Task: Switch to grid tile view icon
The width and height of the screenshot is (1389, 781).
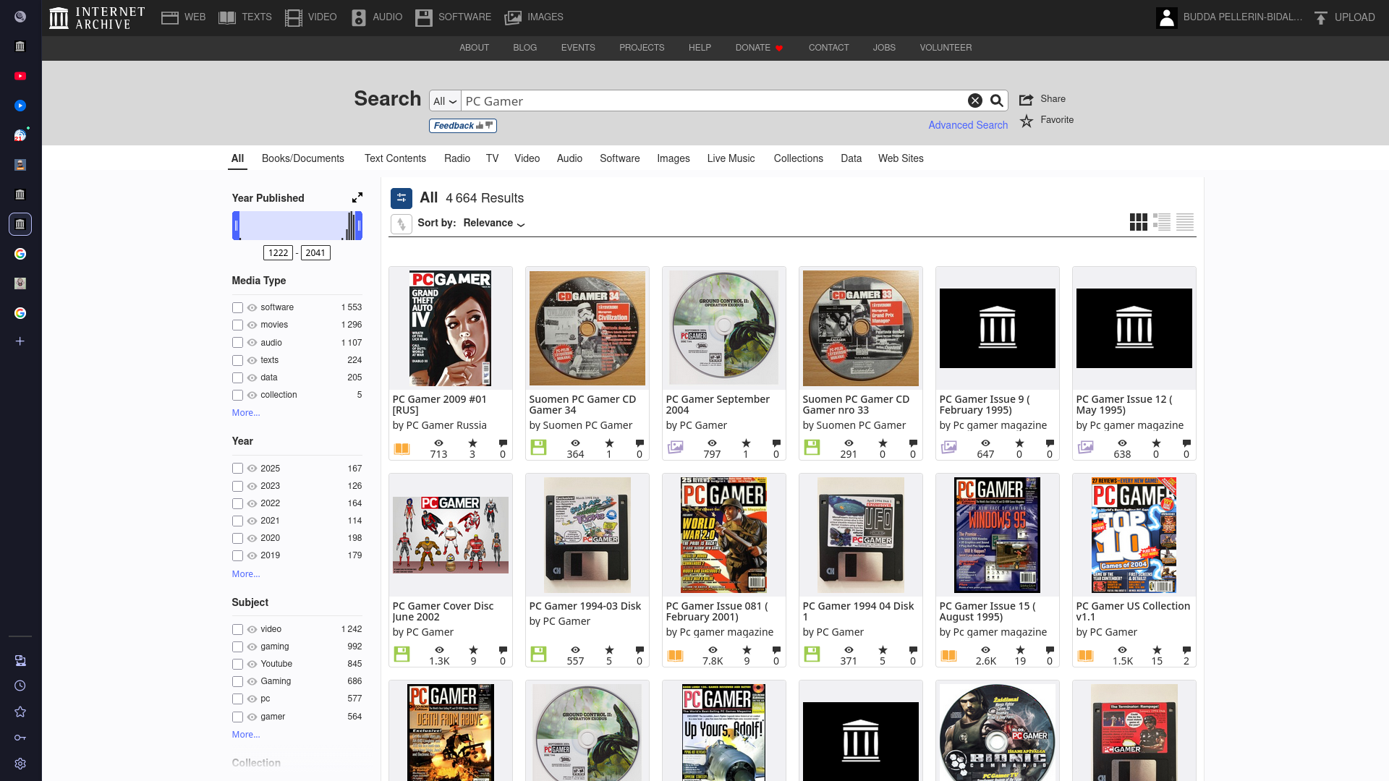Action: click(1138, 222)
